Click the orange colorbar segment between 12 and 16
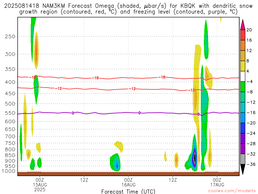 (x=243, y=45)
